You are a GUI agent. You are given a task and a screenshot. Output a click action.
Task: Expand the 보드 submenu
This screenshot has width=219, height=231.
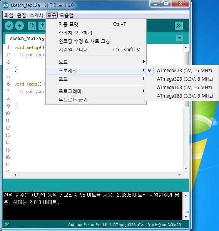[96, 62]
